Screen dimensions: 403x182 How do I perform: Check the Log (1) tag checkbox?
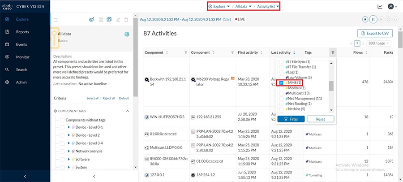click(282, 72)
